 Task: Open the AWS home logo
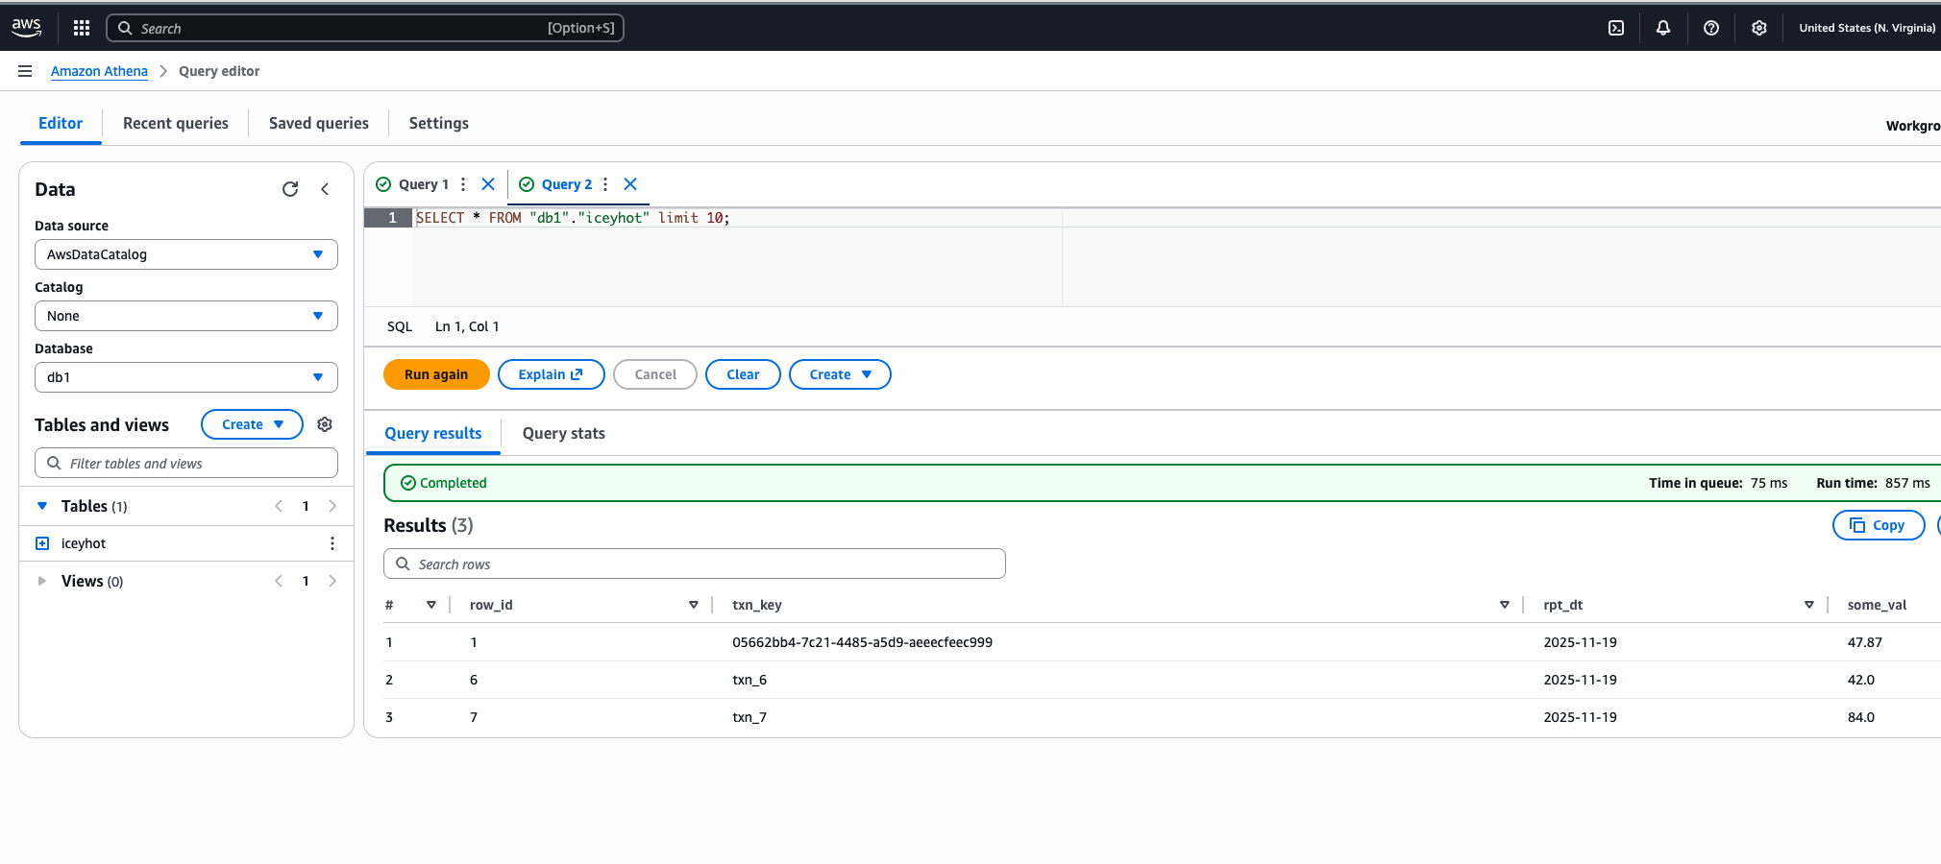click(x=26, y=28)
